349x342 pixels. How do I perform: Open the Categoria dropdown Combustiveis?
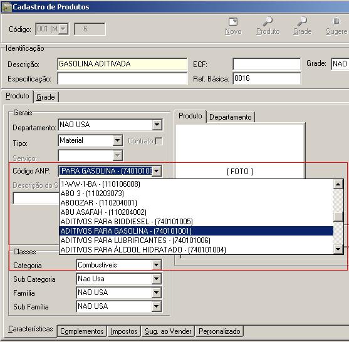click(157, 265)
